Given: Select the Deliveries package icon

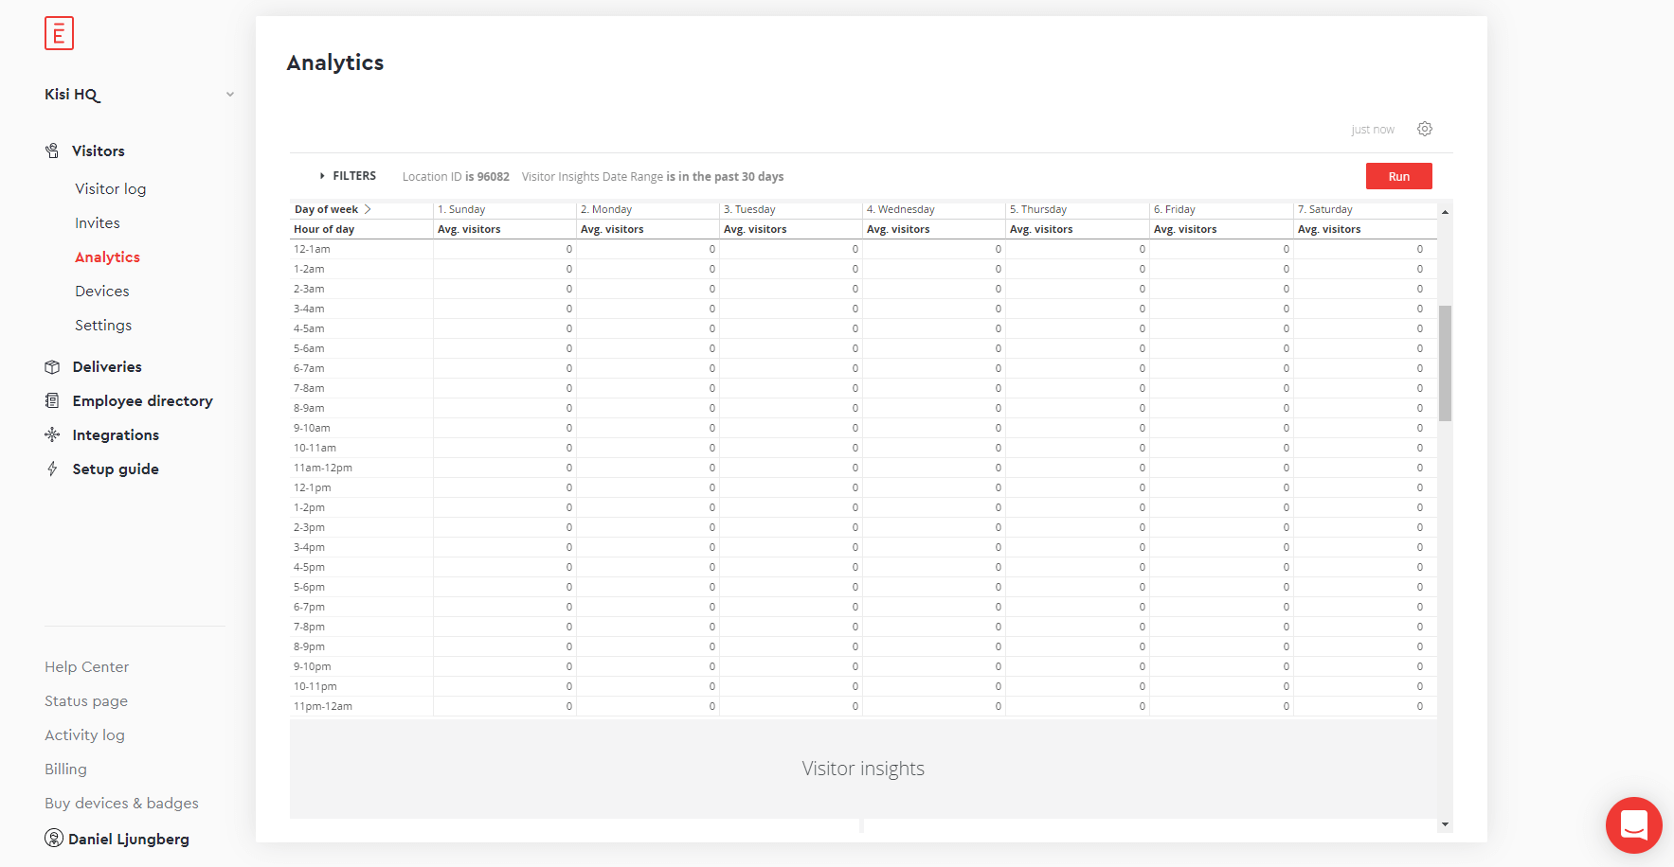Looking at the screenshot, I should click(54, 366).
